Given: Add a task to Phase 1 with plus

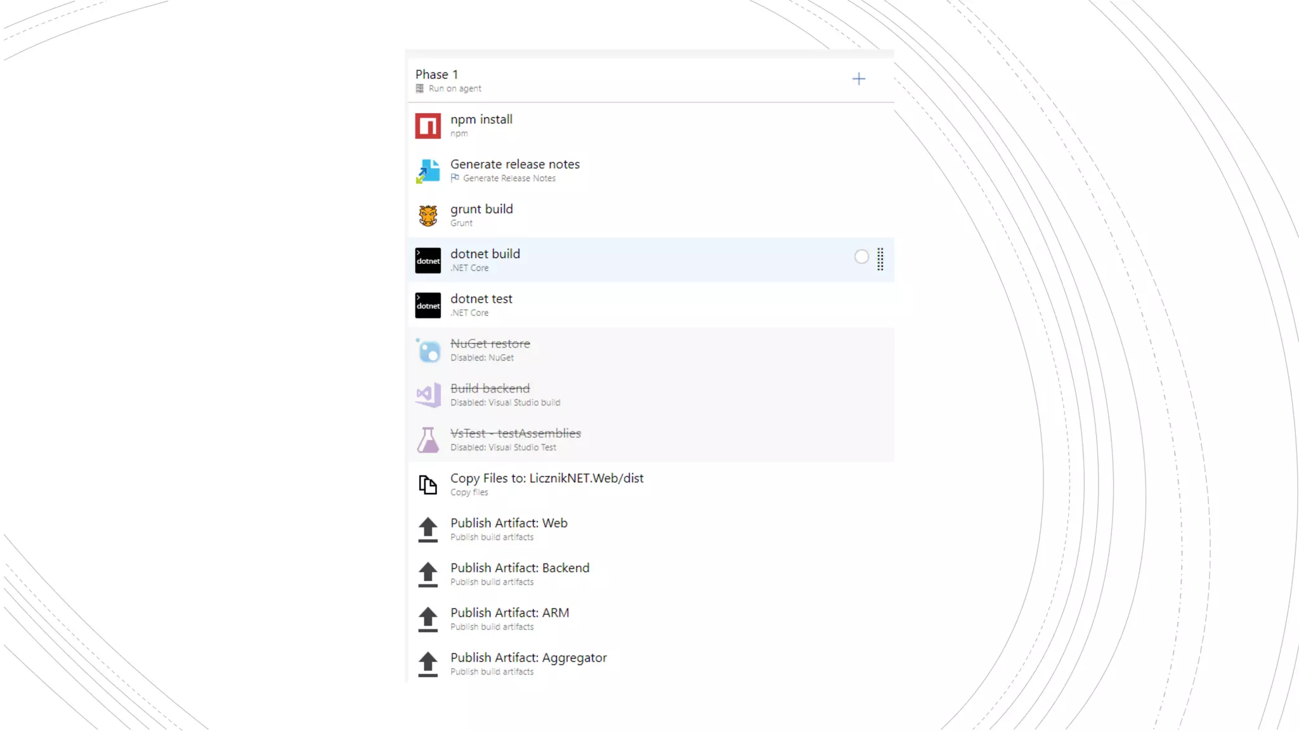Looking at the screenshot, I should (x=858, y=79).
